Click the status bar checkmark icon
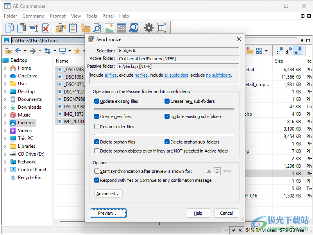 [x=234, y=230]
